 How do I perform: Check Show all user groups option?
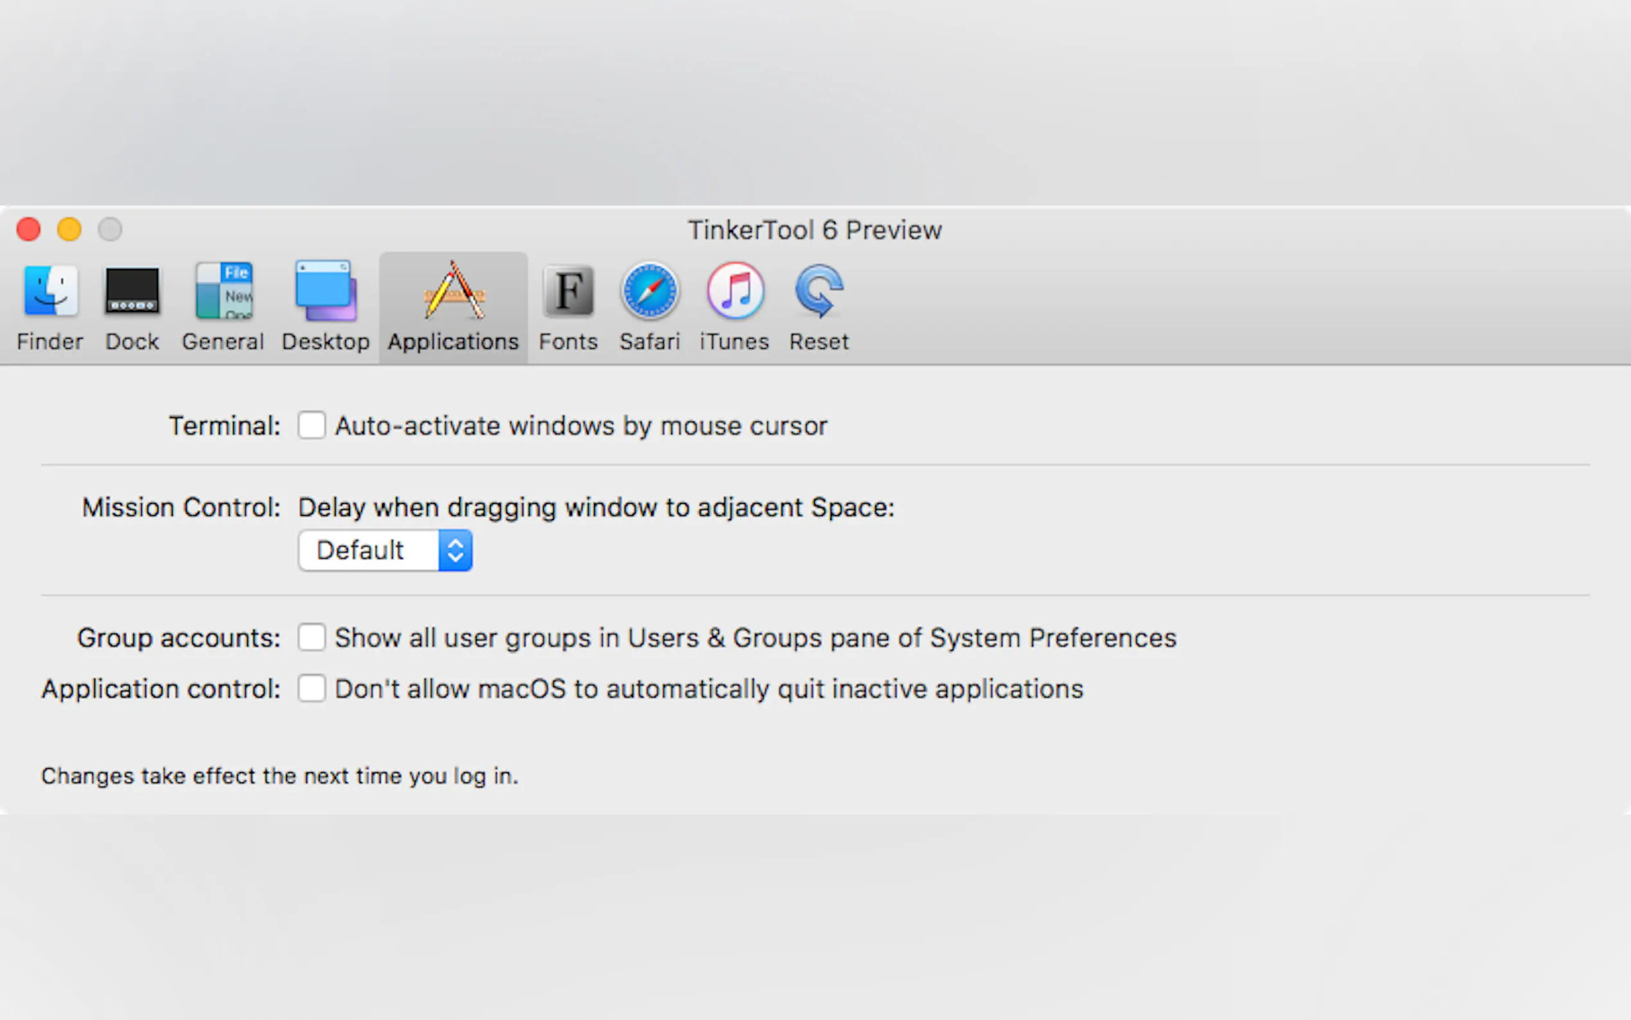point(311,637)
